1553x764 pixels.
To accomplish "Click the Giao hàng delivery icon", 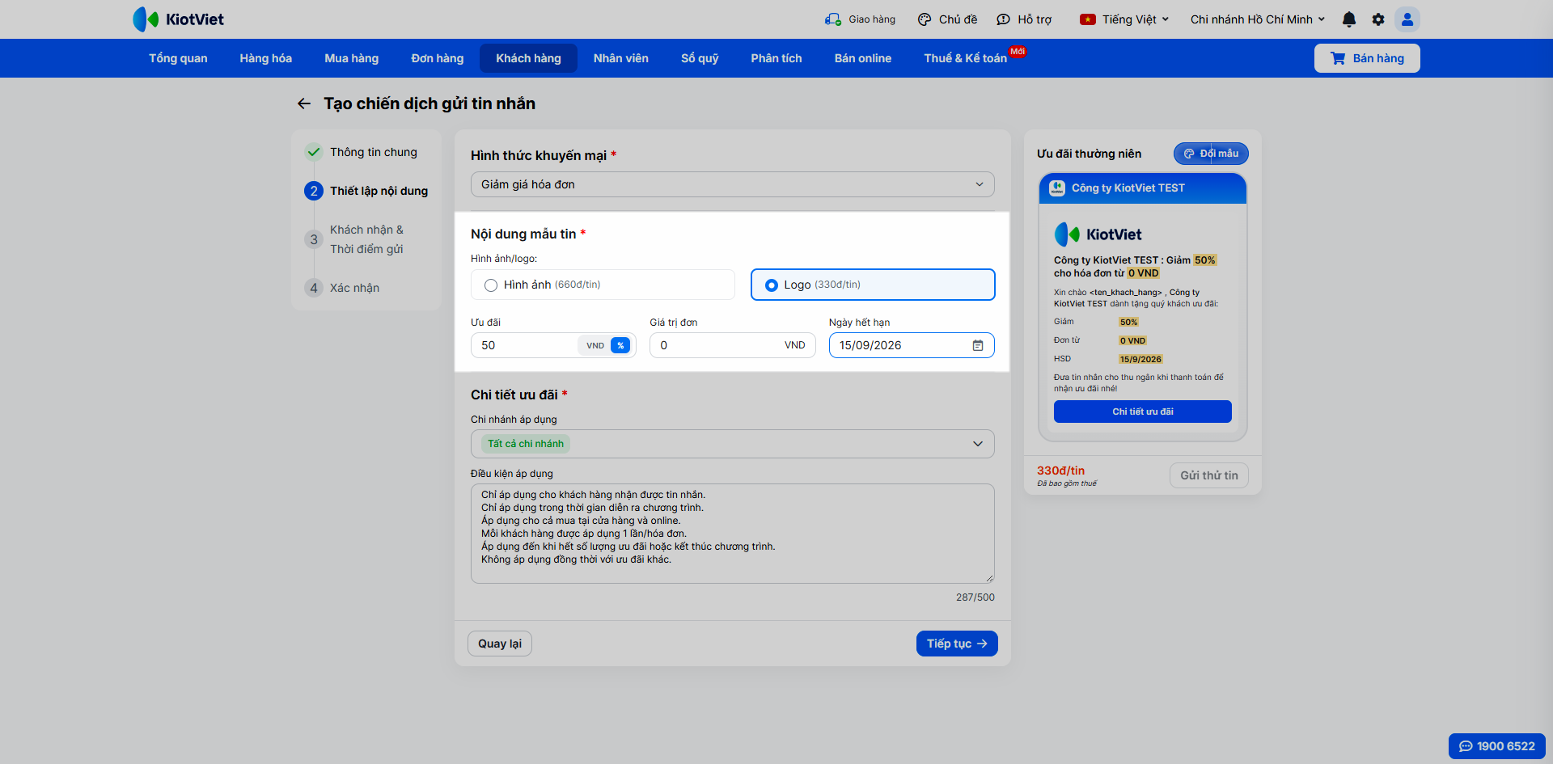I will tap(832, 19).
